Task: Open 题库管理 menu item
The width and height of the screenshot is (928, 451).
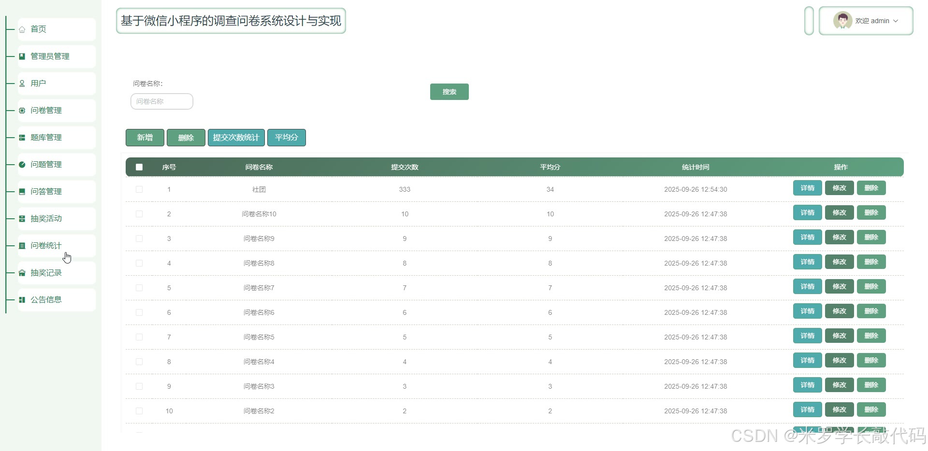Action: [x=57, y=138]
